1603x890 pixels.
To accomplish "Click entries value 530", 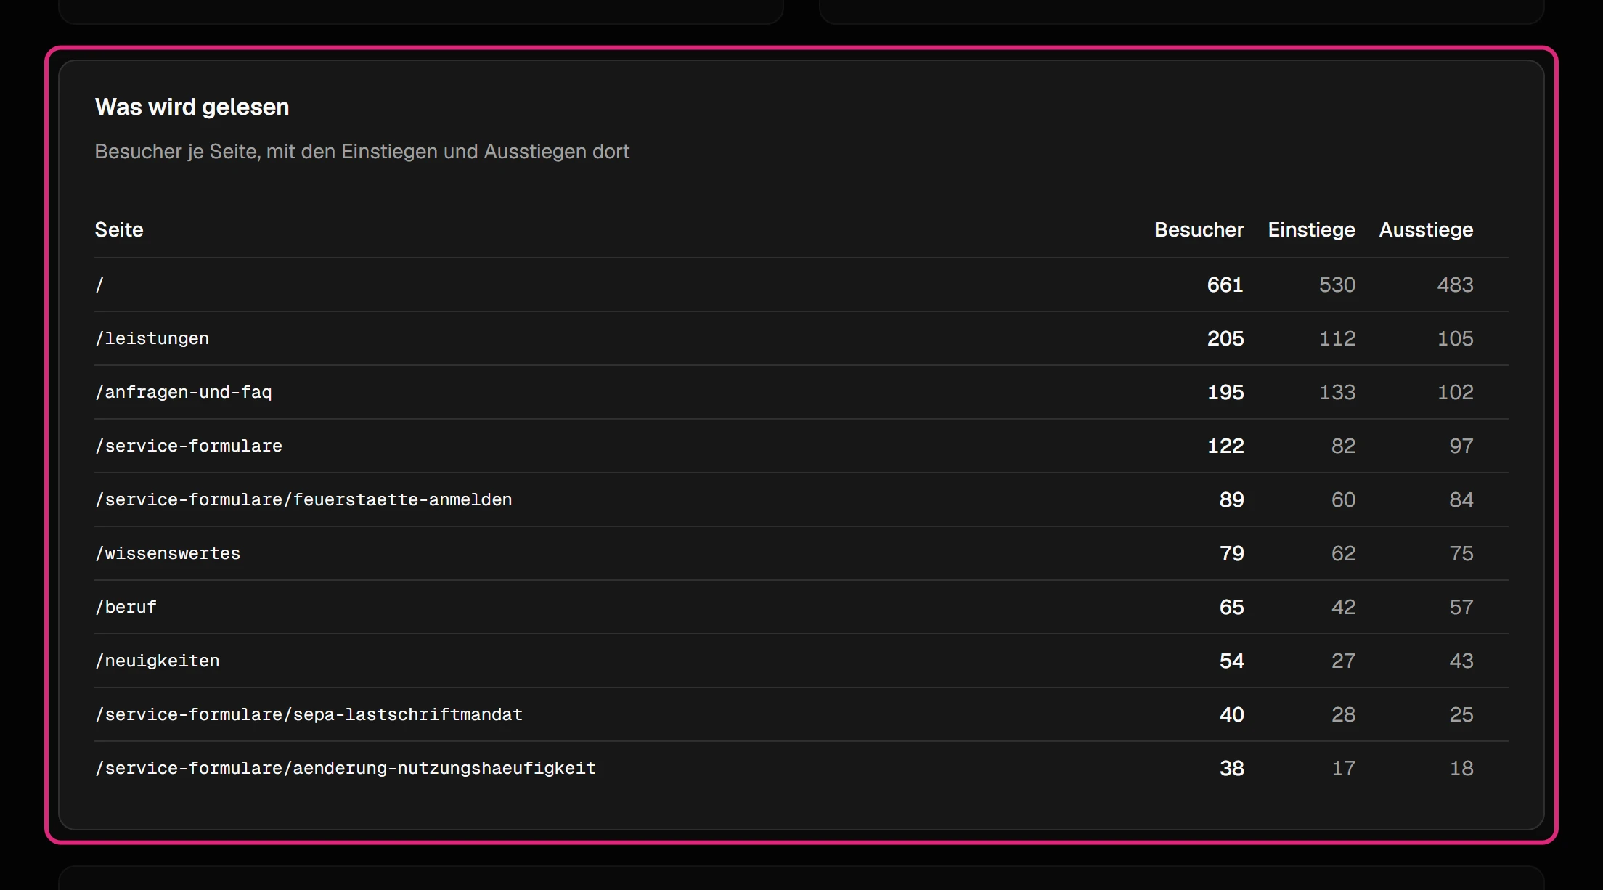I will point(1337,285).
